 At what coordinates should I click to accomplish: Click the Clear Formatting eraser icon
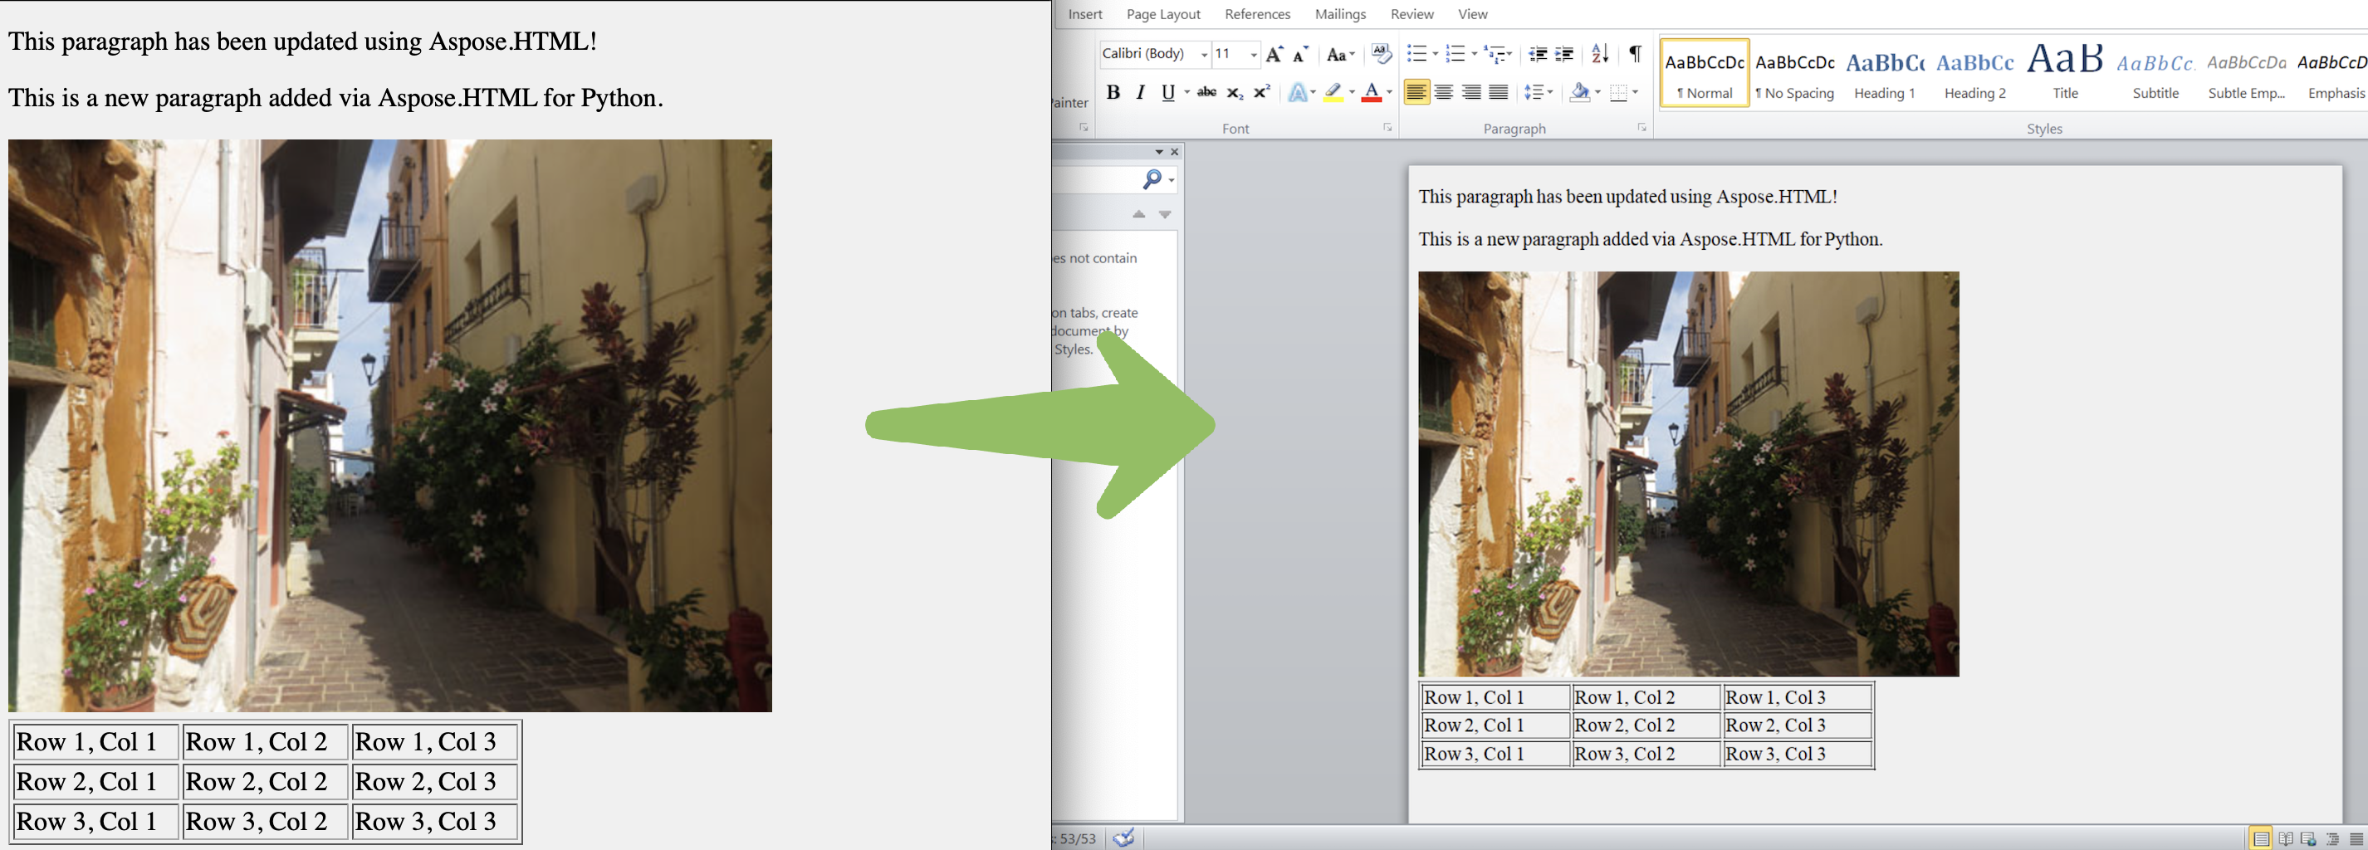tap(1381, 54)
